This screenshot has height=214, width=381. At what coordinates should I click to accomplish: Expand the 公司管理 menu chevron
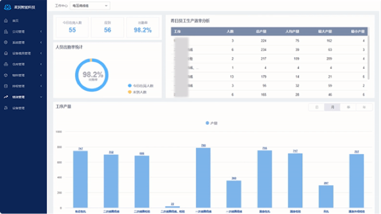point(41,31)
